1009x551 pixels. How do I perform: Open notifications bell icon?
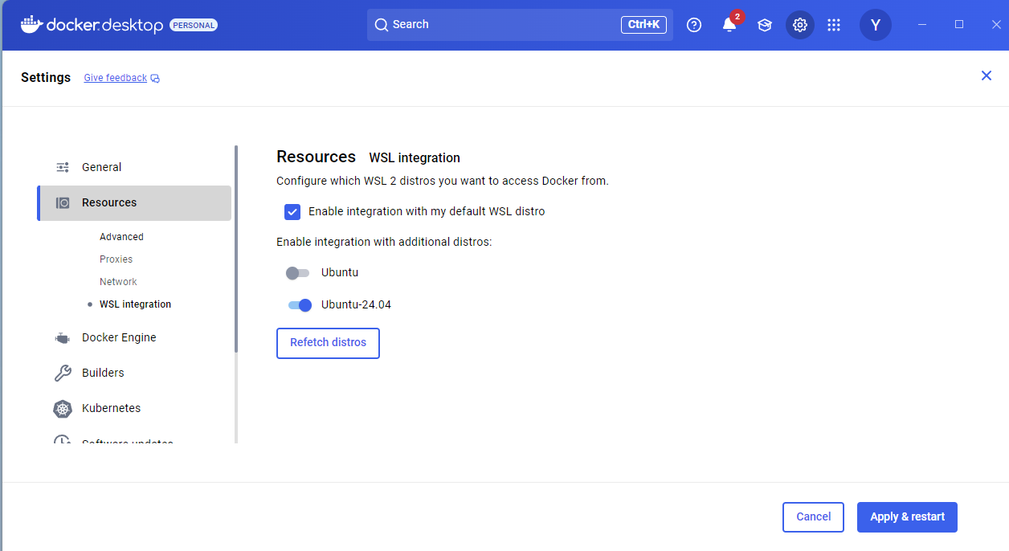(x=729, y=25)
